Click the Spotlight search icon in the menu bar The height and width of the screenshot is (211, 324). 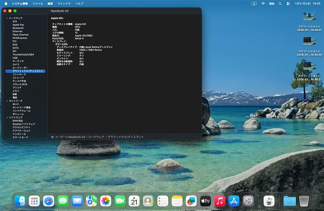pyautogui.click(x=280, y=3)
